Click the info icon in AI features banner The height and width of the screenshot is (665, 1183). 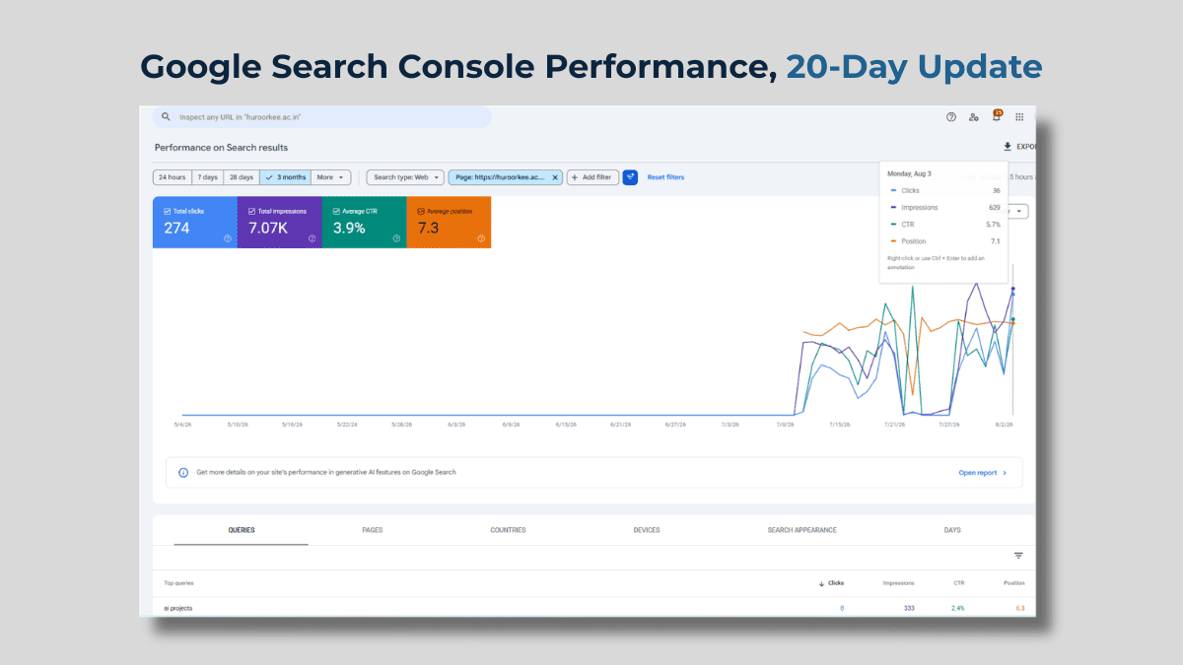183,473
